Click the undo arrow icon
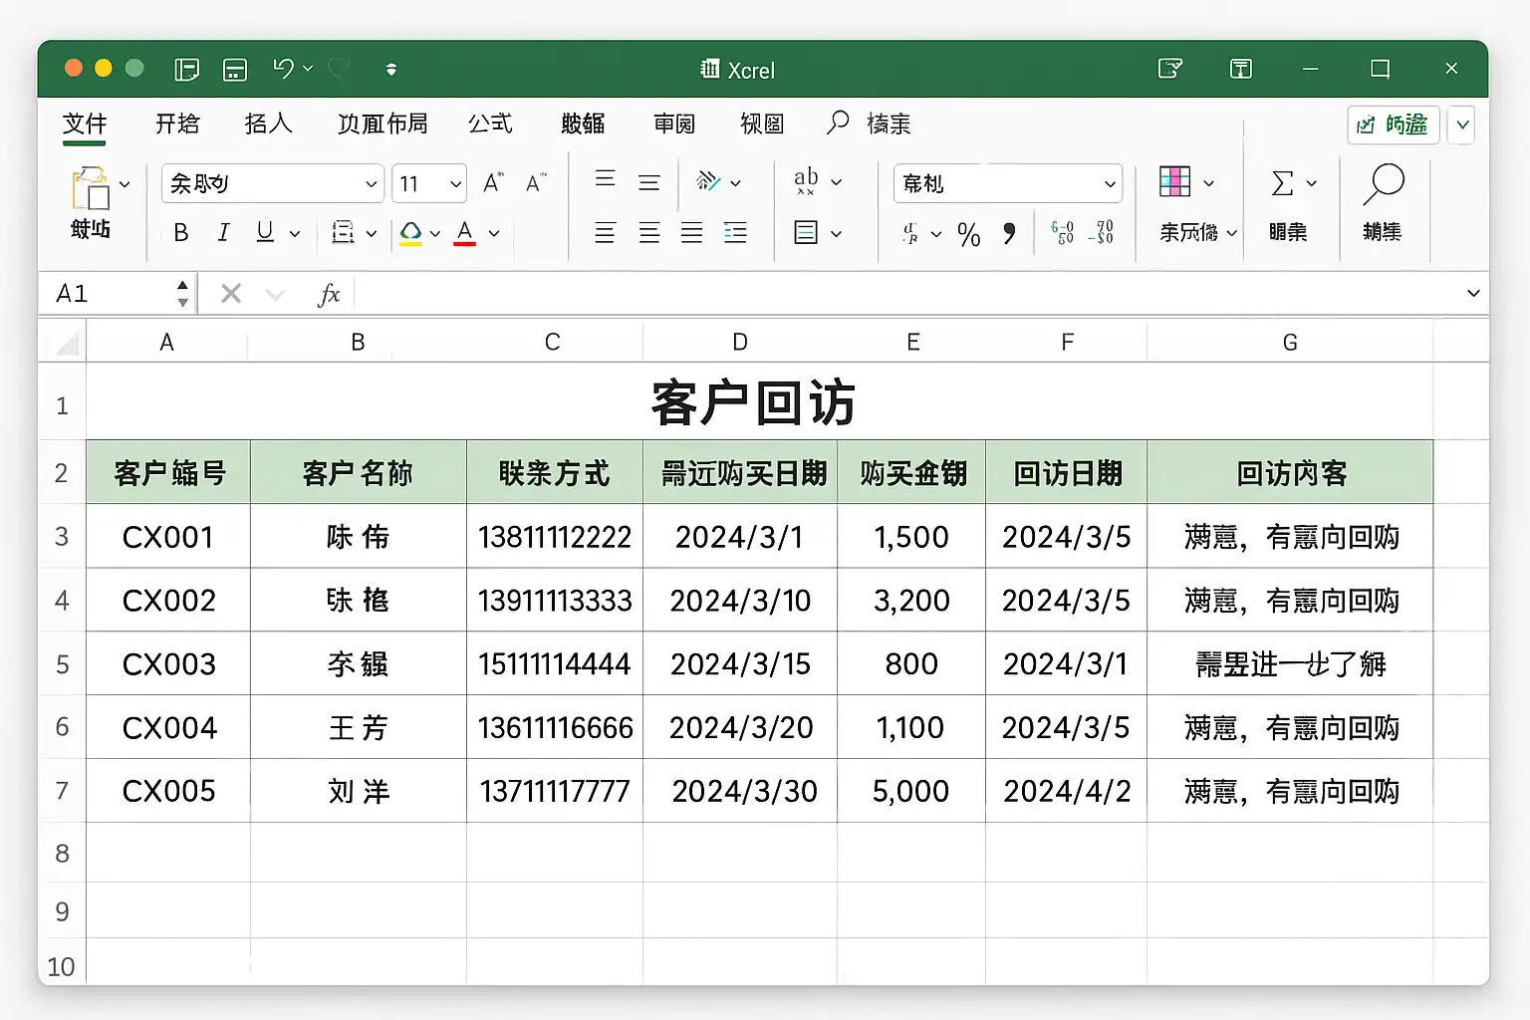 coord(283,69)
